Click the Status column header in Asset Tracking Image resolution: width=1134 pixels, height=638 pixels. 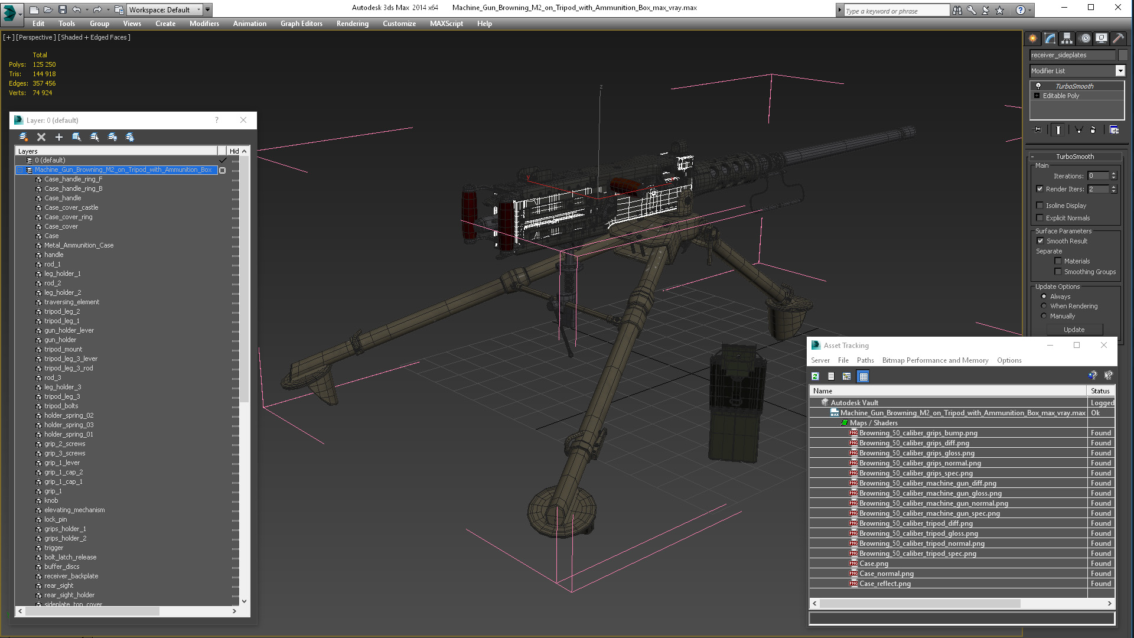pyautogui.click(x=1100, y=391)
